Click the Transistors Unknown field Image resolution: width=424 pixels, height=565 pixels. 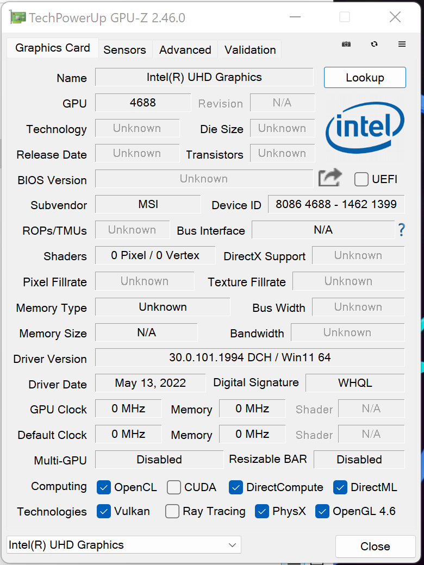(282, 153)
